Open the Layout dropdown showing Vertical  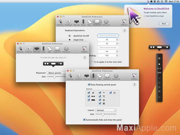(x=106, y=110)
